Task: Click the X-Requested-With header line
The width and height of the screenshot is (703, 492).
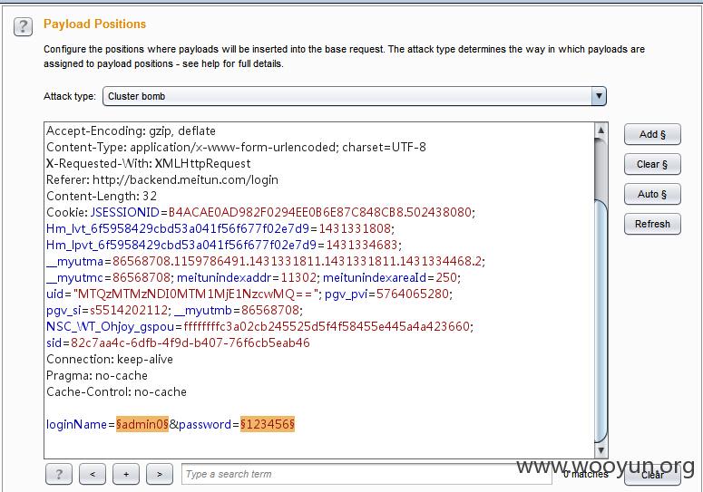Action: [149, 163]
